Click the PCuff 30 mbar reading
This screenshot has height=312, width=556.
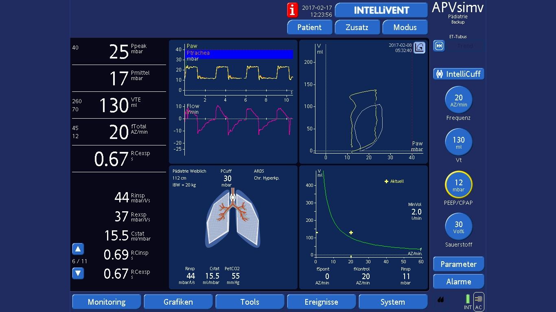coord(227,178)
